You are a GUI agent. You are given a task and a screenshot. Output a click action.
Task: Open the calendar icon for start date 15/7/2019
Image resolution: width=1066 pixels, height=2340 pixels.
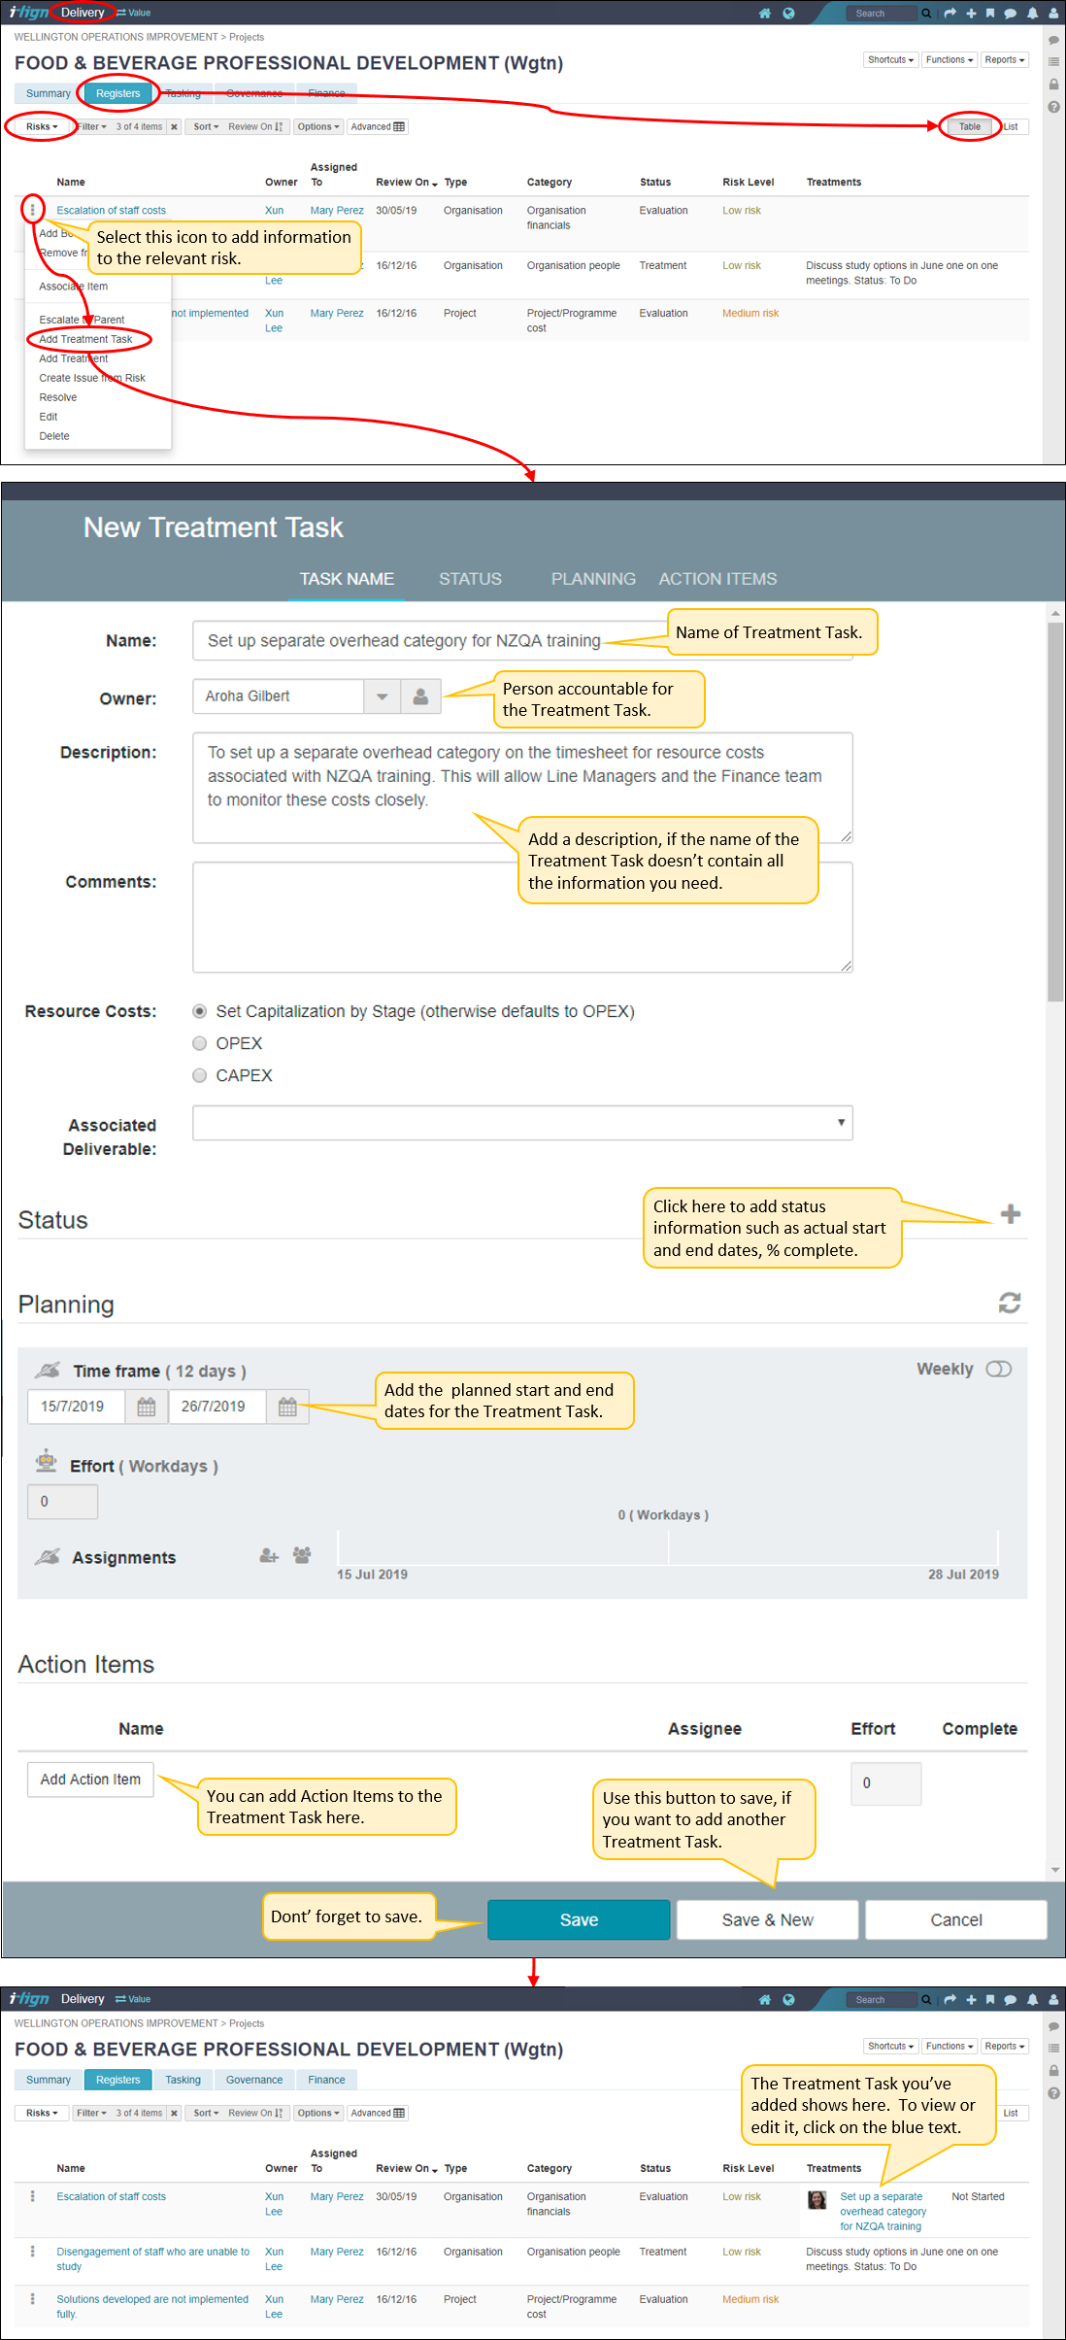(147, 1407)
